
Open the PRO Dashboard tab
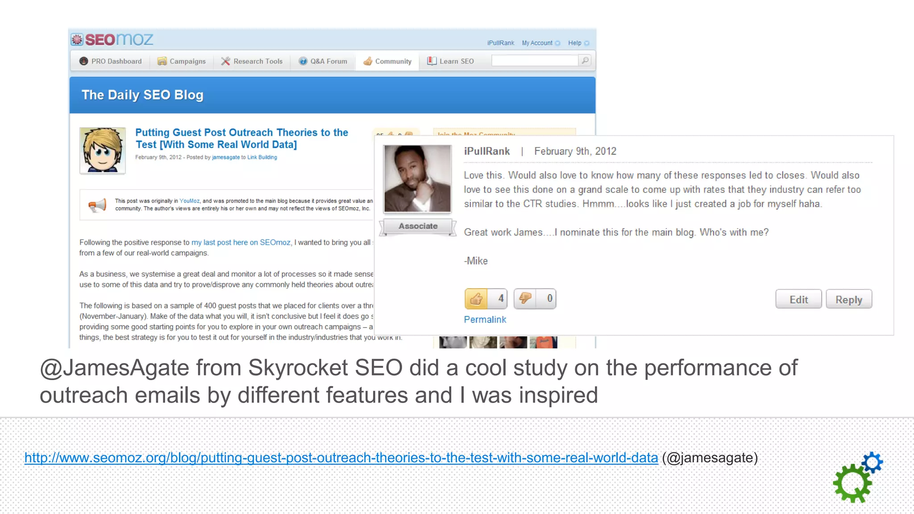(x=110, y=61)
